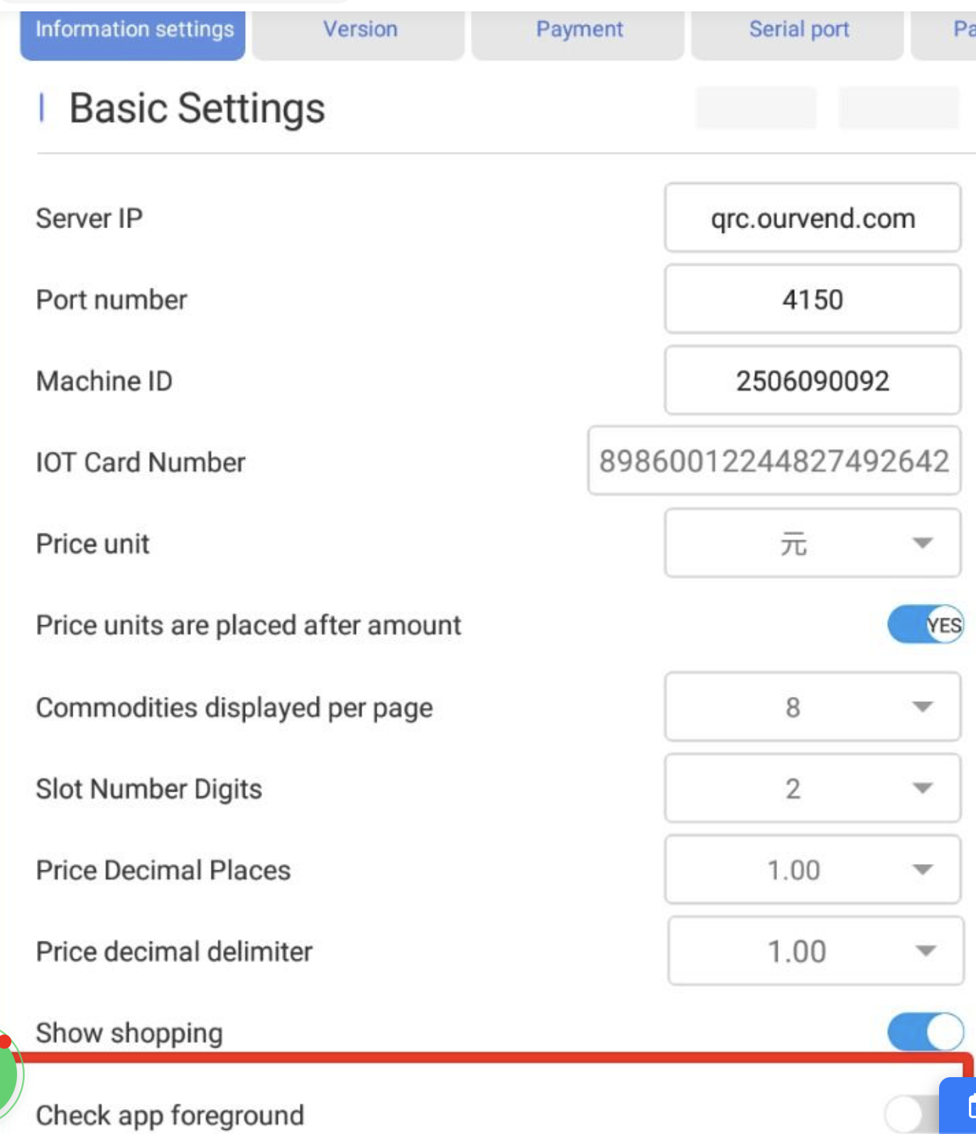Toggle price units placed after amount
Image resolution: width=976 pixels, height=1134 pixels.
[925, 625]
